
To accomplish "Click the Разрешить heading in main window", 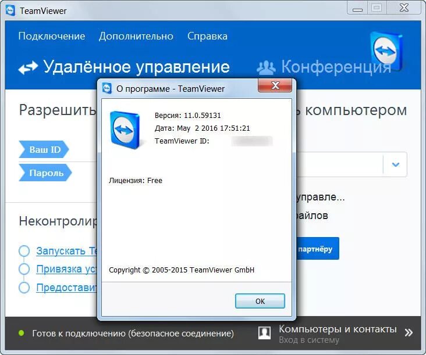I will point(58,110).
